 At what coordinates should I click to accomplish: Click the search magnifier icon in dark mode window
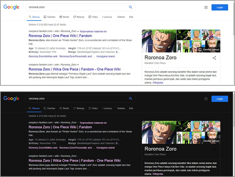[x=131, y=98]
